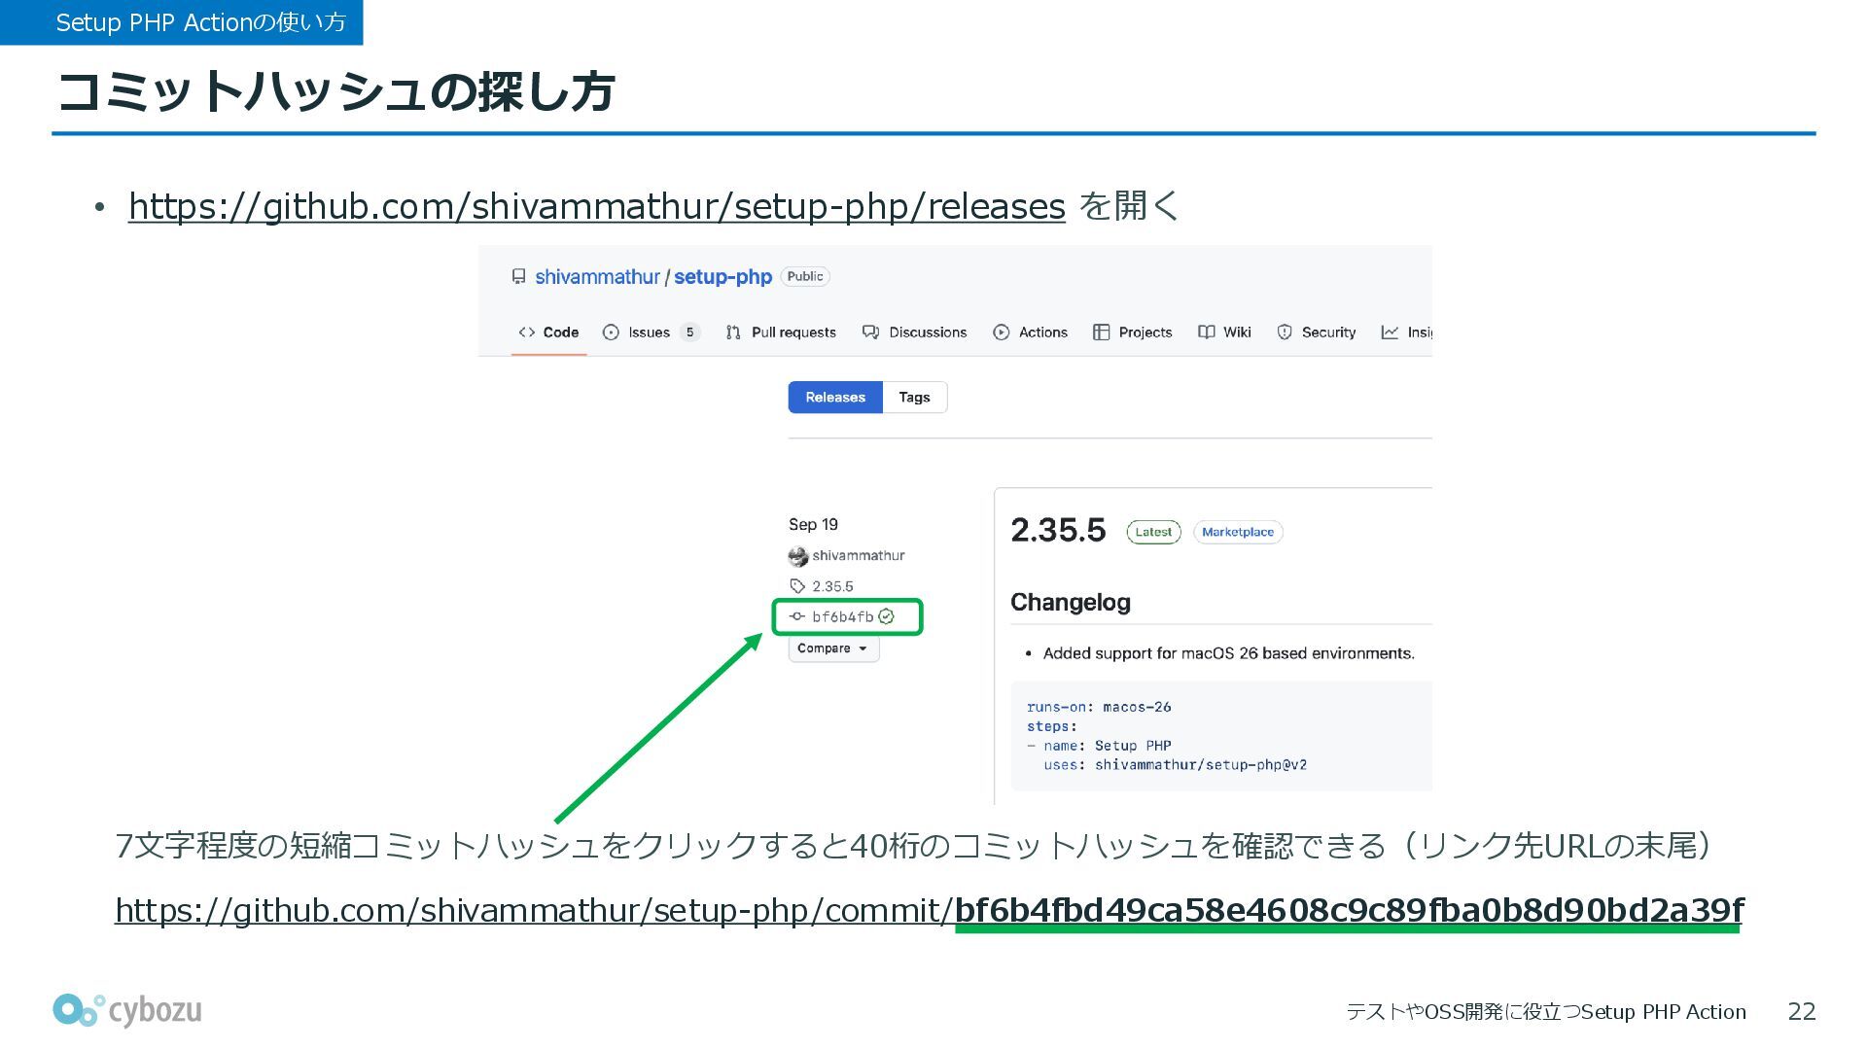Image resolution: width=1867 pixels, height=1050 pixels.
Task: Click the shivammathur author name
Action: 858,556
